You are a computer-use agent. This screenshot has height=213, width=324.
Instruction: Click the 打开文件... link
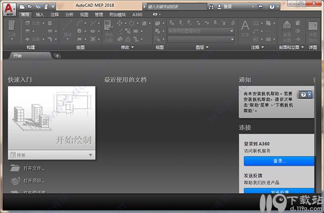tap(34, 168)
